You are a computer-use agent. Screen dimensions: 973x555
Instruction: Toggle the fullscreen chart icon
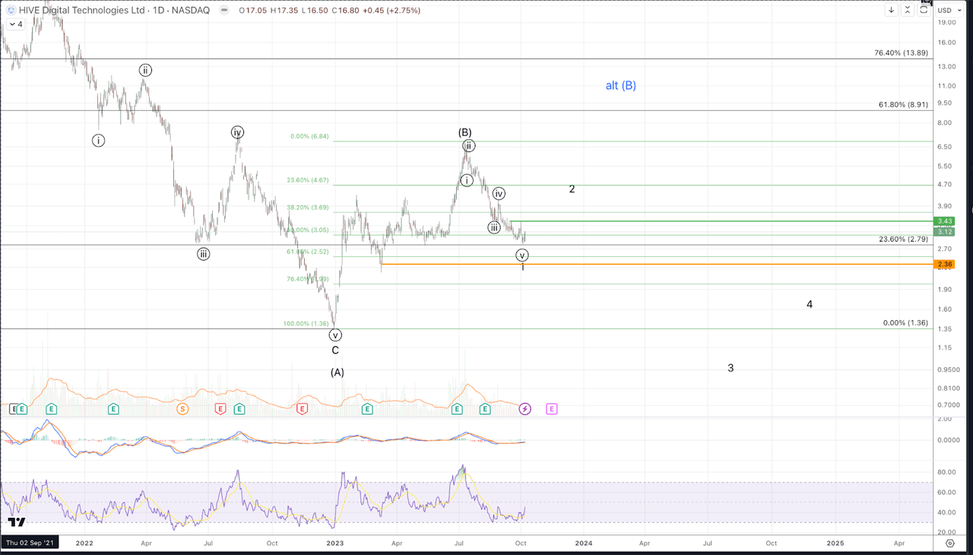tap(924, 8)
